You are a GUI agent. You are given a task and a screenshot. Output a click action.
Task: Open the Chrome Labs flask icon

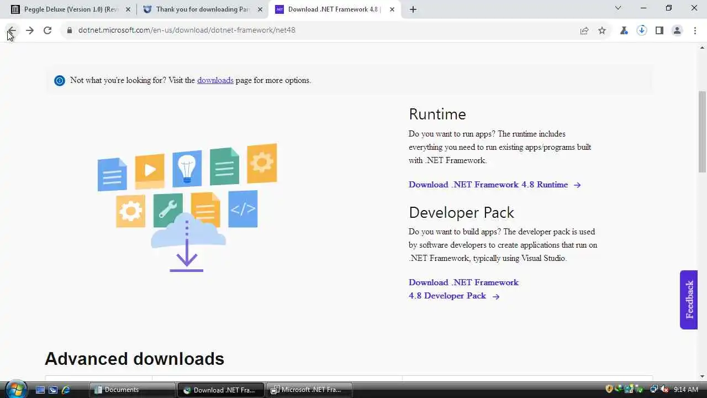(x=624, y=30)
